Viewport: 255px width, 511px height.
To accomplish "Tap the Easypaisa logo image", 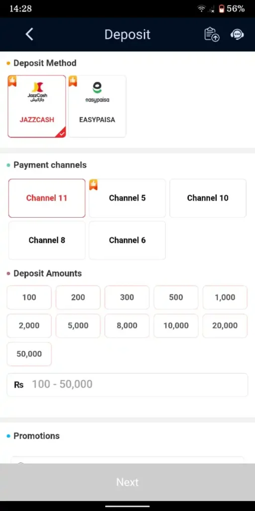I will coord(97,92).
